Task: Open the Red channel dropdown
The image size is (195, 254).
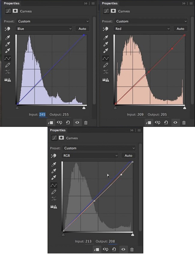Action: click(142, 29)
